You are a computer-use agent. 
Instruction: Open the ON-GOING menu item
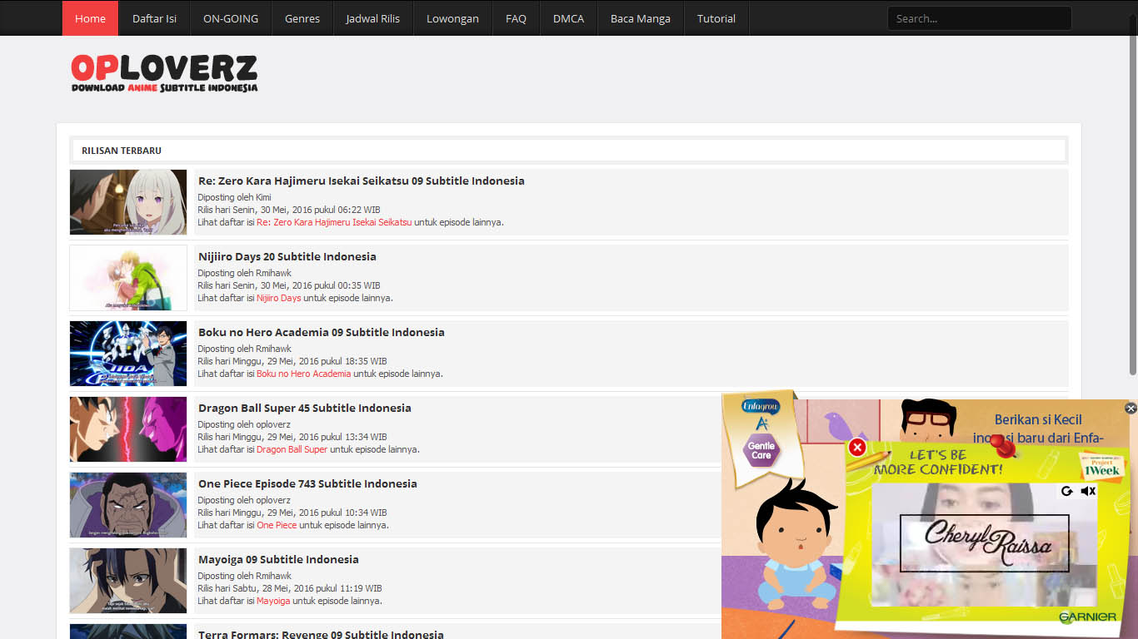pyautogui.click(x=231, y=18)
